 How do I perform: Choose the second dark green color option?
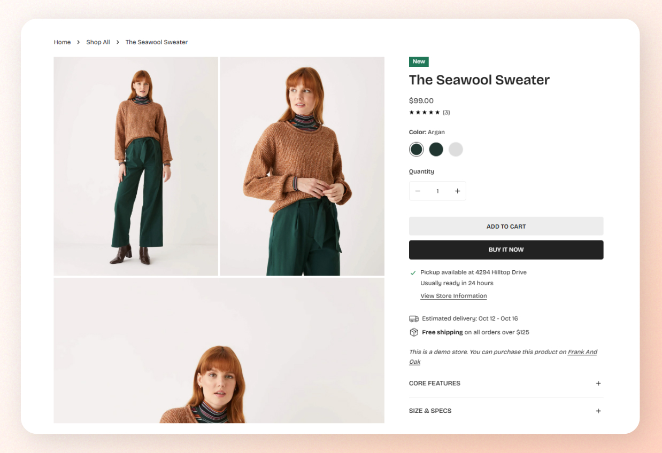(x=436, y=150)
